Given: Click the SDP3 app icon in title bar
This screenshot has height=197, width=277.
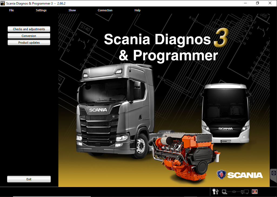Looking at the screenshot, I should pyautogui.click(x=3, y=3).
